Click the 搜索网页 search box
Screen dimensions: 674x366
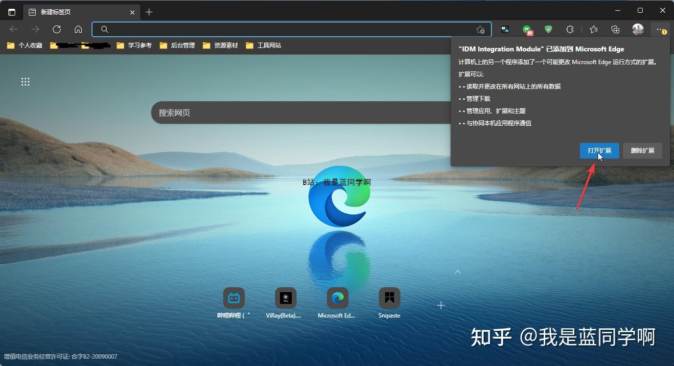click(x=301, y=113)
